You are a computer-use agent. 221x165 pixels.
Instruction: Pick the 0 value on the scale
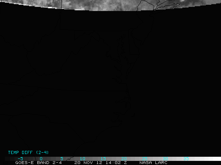(41, 159)
